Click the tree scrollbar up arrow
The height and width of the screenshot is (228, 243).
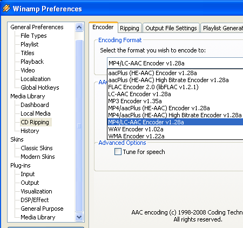[x=79, y=28]
